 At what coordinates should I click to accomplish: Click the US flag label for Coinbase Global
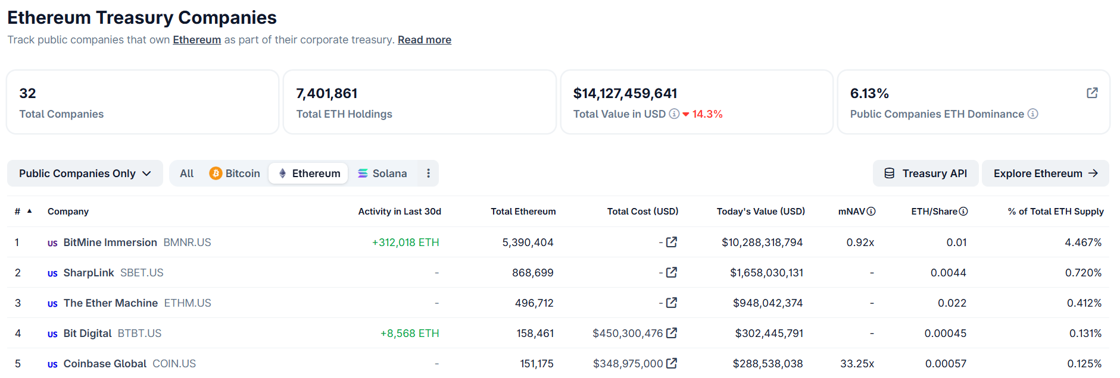(x=52, y=364)
